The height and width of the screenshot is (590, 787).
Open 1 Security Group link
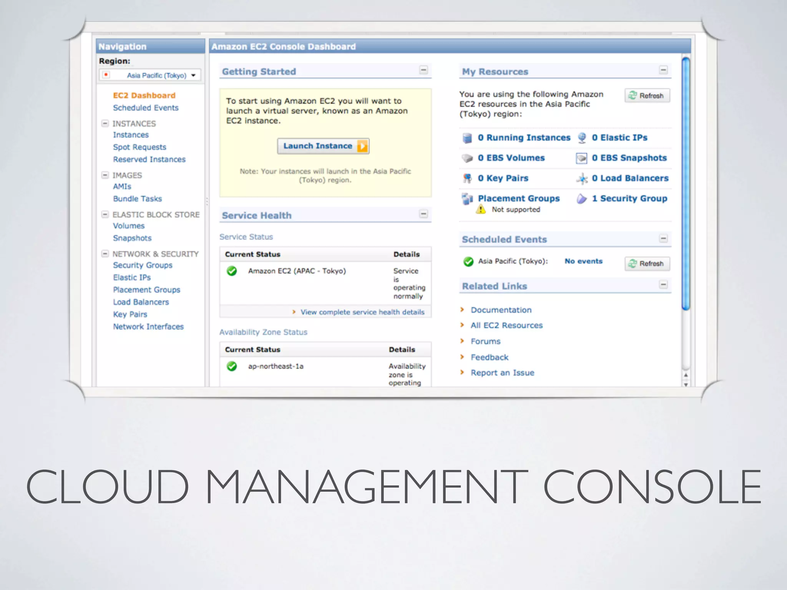pyautogui.click(x=629, y=199)
